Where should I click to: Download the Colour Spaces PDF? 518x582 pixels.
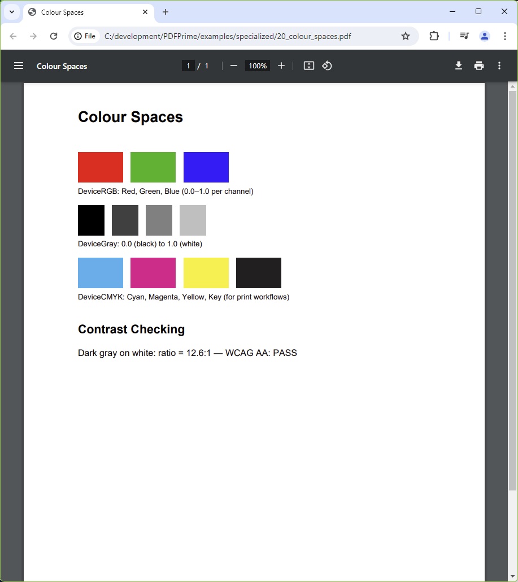click(458, 66)
